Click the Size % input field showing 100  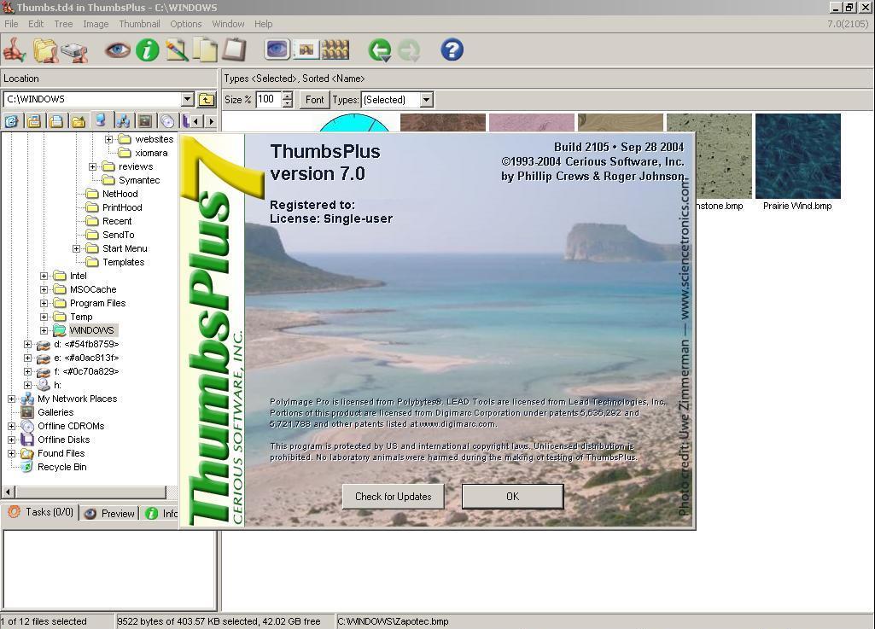[x=269, y=100]
